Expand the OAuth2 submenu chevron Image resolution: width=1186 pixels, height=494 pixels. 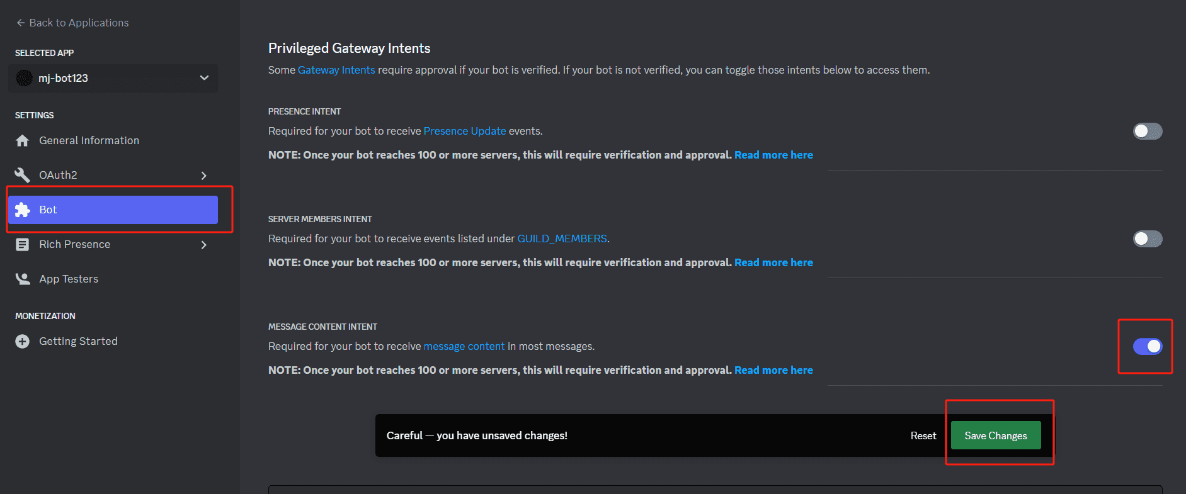pyautogui.click(x=203, y=175)
